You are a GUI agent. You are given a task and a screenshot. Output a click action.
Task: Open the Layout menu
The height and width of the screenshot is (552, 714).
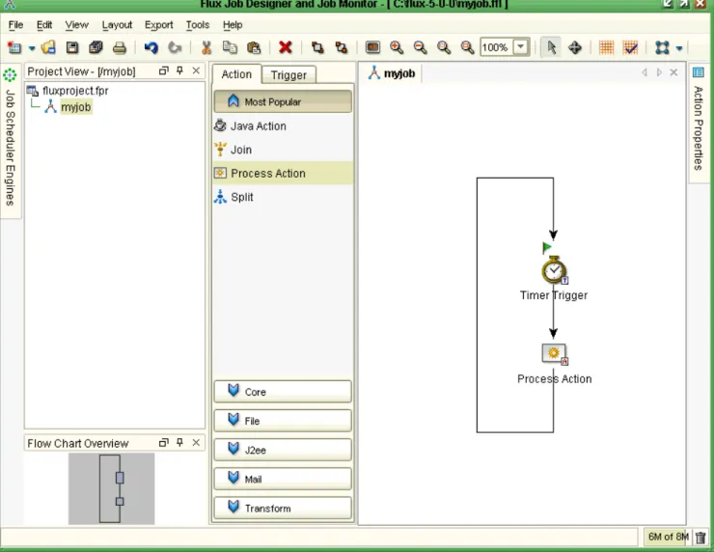click(x=117, y=25)
